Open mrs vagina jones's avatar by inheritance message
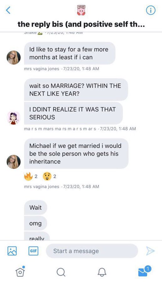Image resolution: width=162 pixels, height=283 pixels. [x=13, y=162]
